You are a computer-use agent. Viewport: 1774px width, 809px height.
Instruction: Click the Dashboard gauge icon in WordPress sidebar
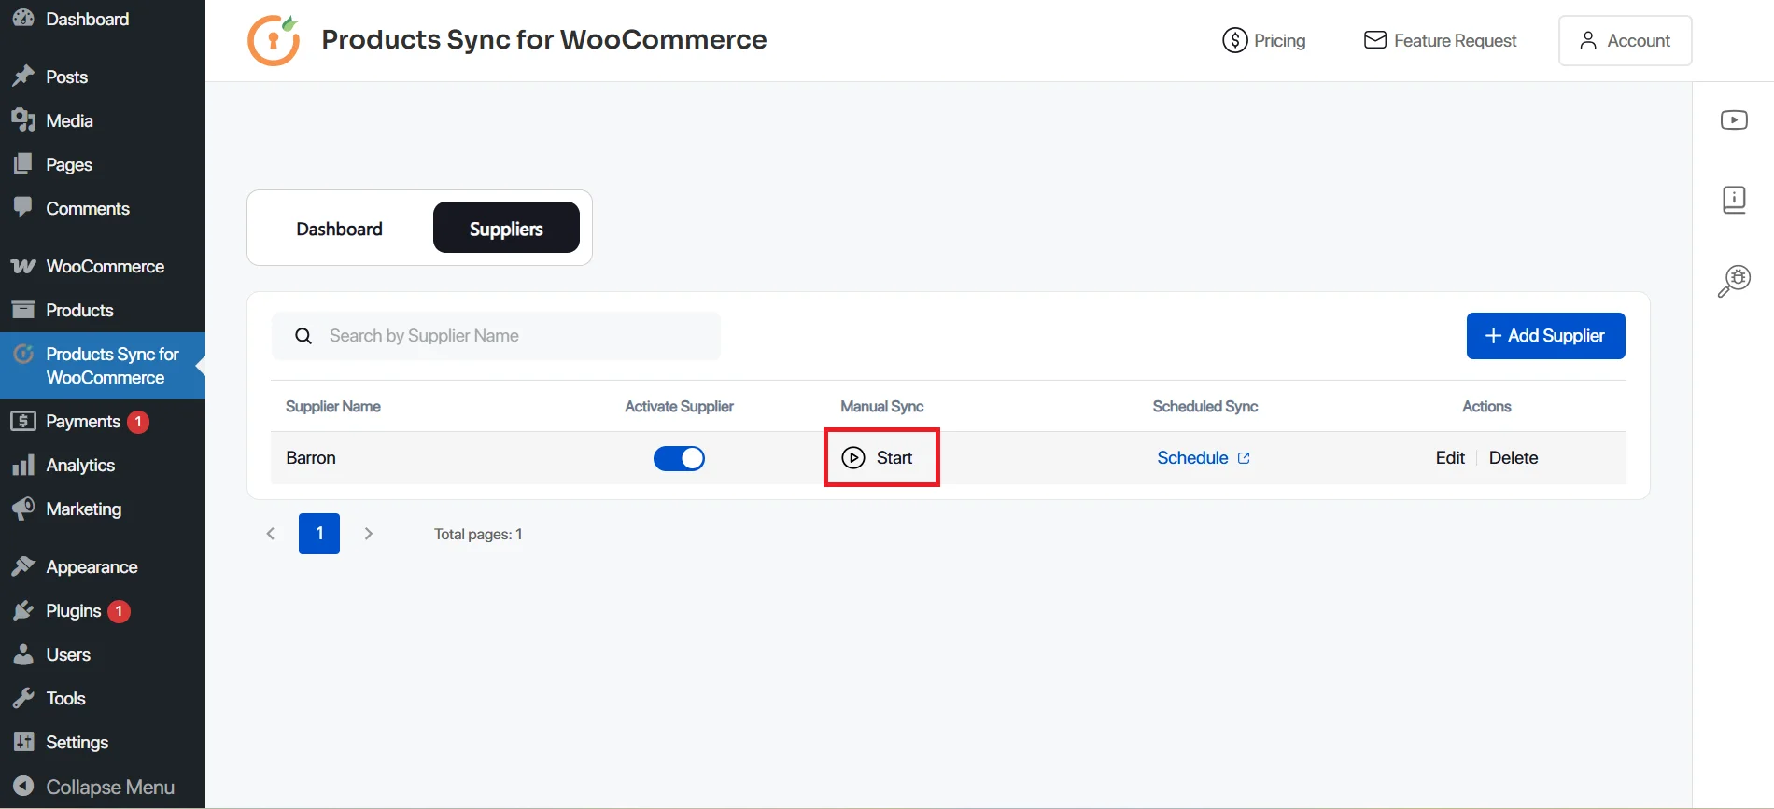click(x=23, y=18)
